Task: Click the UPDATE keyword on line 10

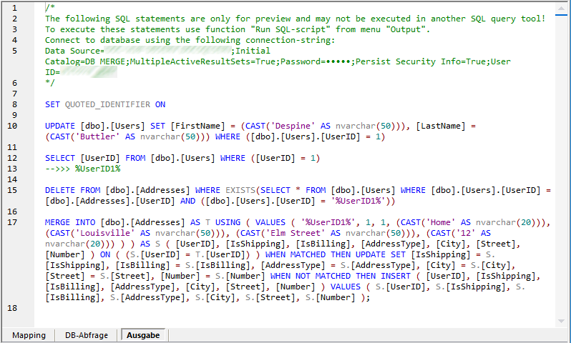Action: pos(61,126)
